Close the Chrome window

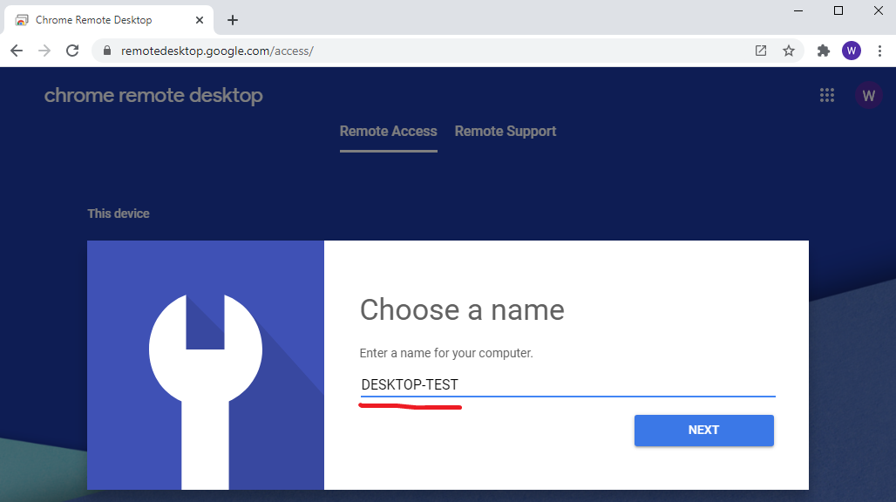[x=879, y=10]
